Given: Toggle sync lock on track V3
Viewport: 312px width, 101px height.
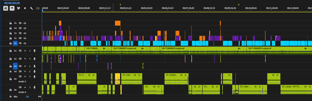Looking at the screenshot, I should (x=20, y=33).
